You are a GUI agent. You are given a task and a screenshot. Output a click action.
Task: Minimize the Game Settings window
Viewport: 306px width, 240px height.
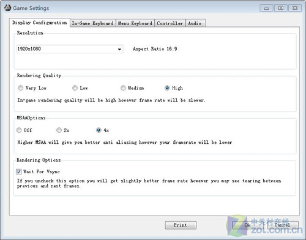266,8
